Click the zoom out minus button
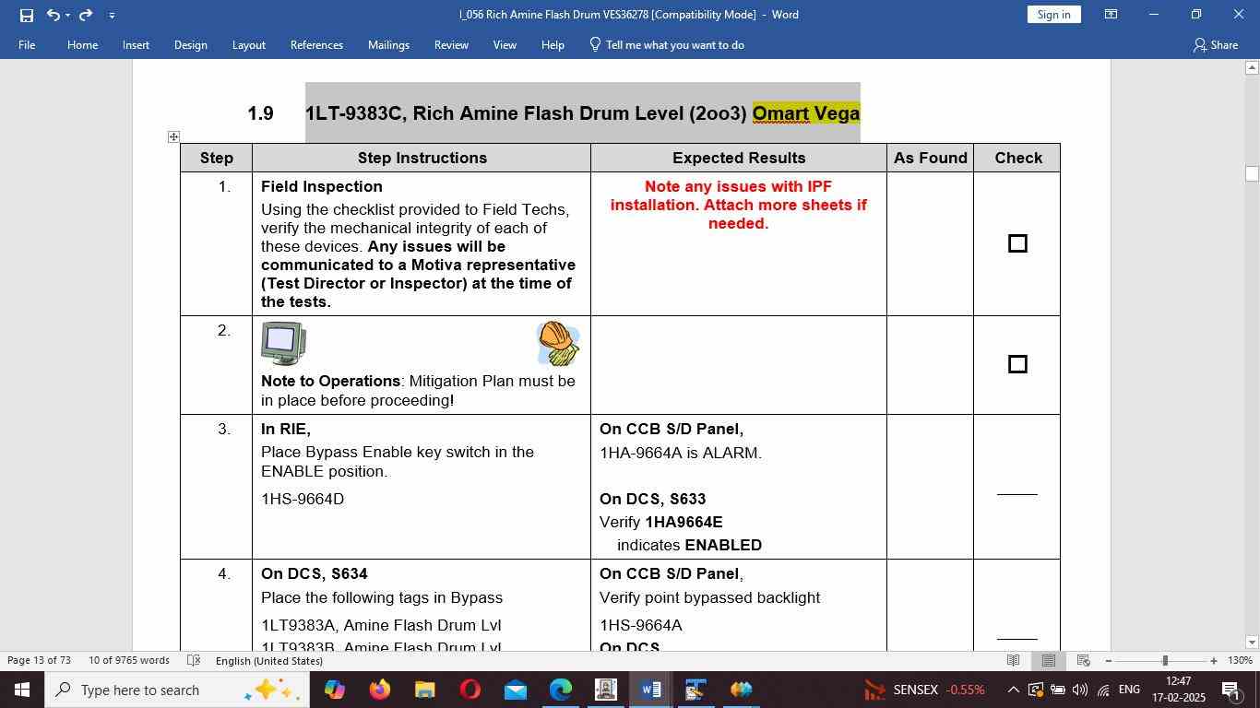The image size is (1260, 708). [x=1108, y=660]
